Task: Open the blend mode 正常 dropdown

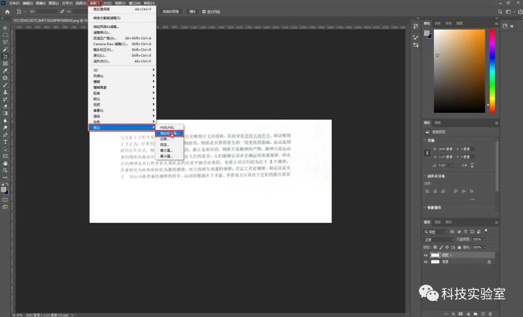Action: (x=439, y=240)
